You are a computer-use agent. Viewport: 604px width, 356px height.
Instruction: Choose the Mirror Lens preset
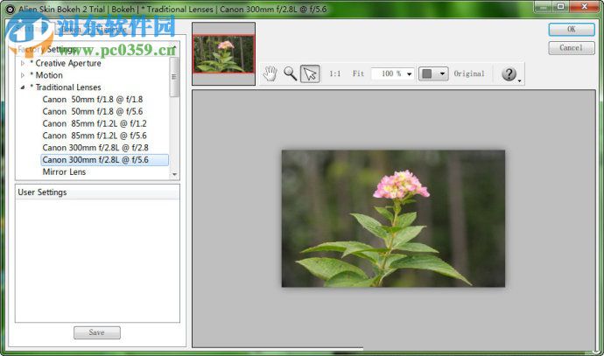click(64, 171)
